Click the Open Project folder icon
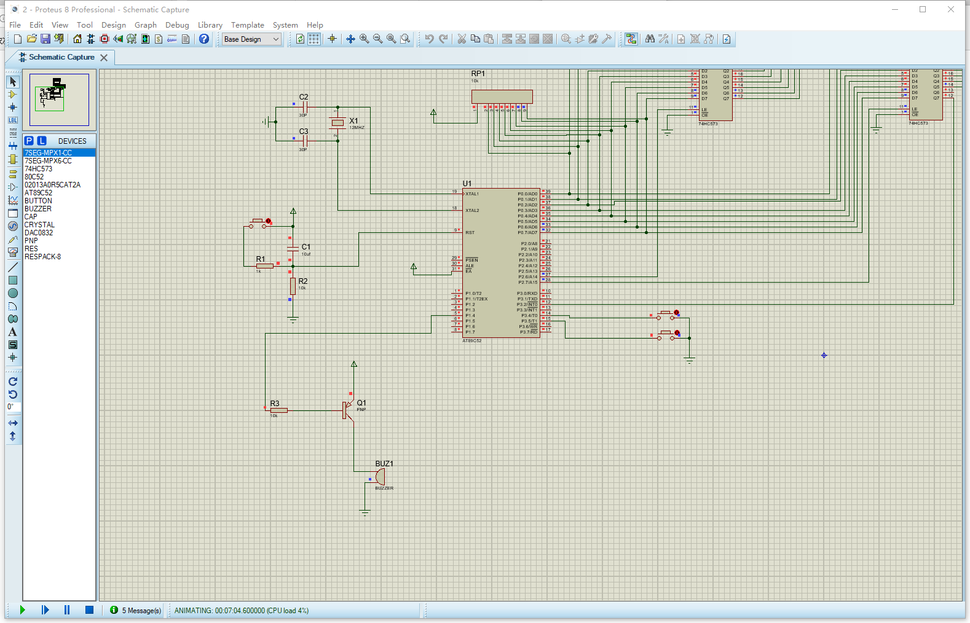The width and height of the screenshot is (970, 623). [x=31, y=39]
